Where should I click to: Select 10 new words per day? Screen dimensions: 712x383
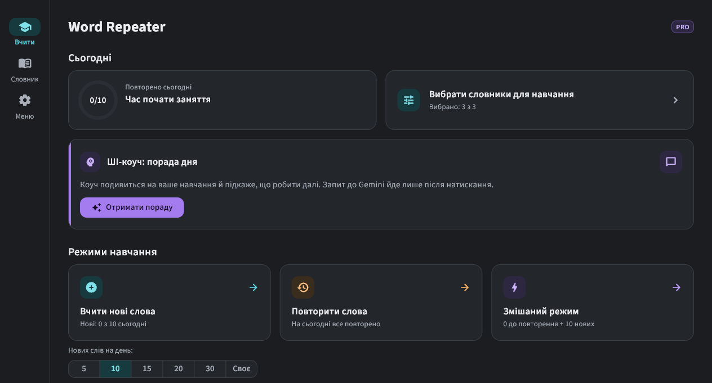click(x=115, y=369)
